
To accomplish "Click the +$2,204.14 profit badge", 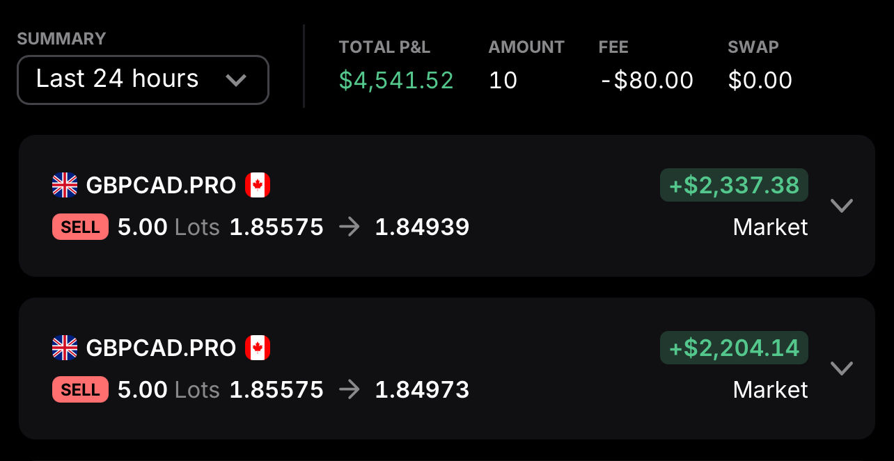I will point(734,348).
